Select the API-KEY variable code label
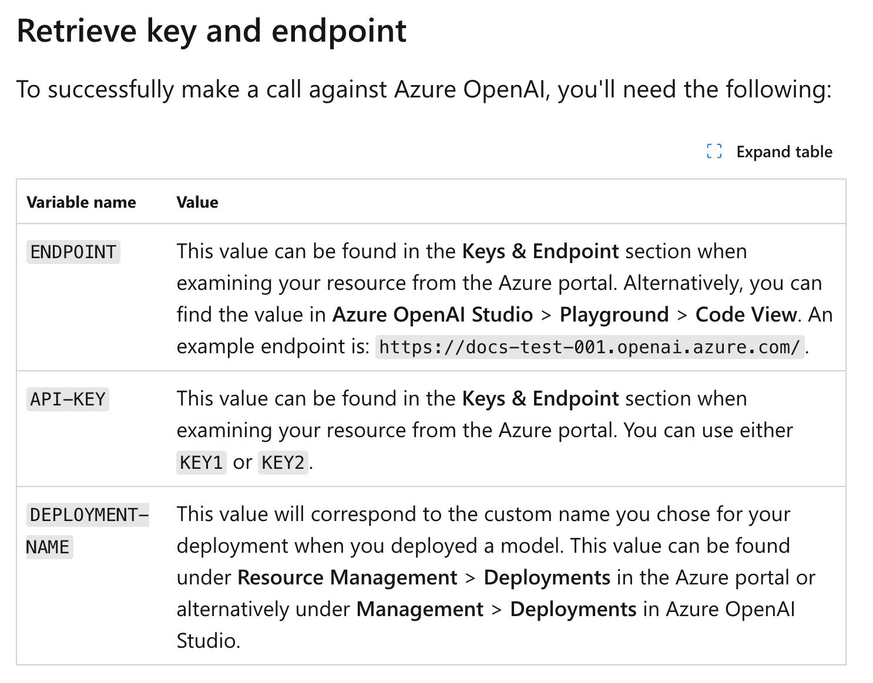The image size is (873, 683). [68, 400]
